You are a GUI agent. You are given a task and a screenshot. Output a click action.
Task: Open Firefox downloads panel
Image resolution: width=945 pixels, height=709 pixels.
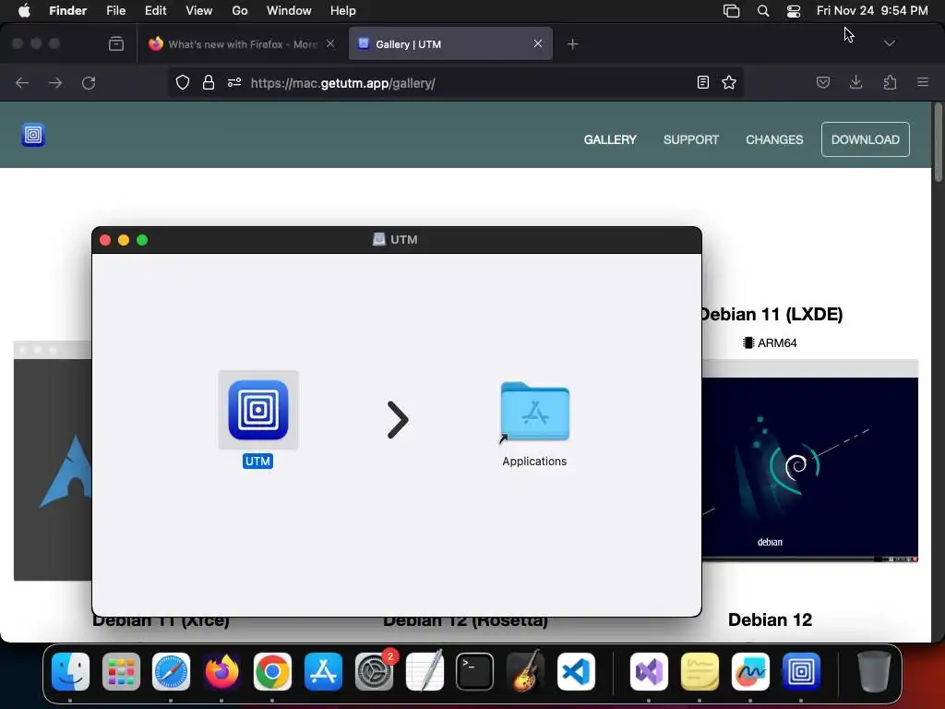[x=855, y=82]
